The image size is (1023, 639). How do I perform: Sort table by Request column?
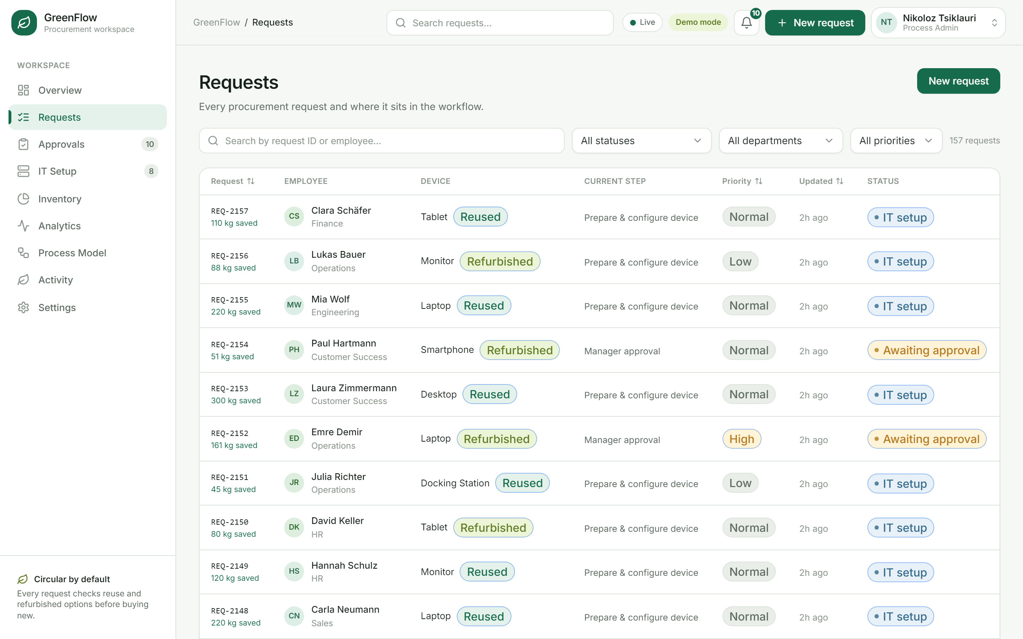(x=233, y=181)
